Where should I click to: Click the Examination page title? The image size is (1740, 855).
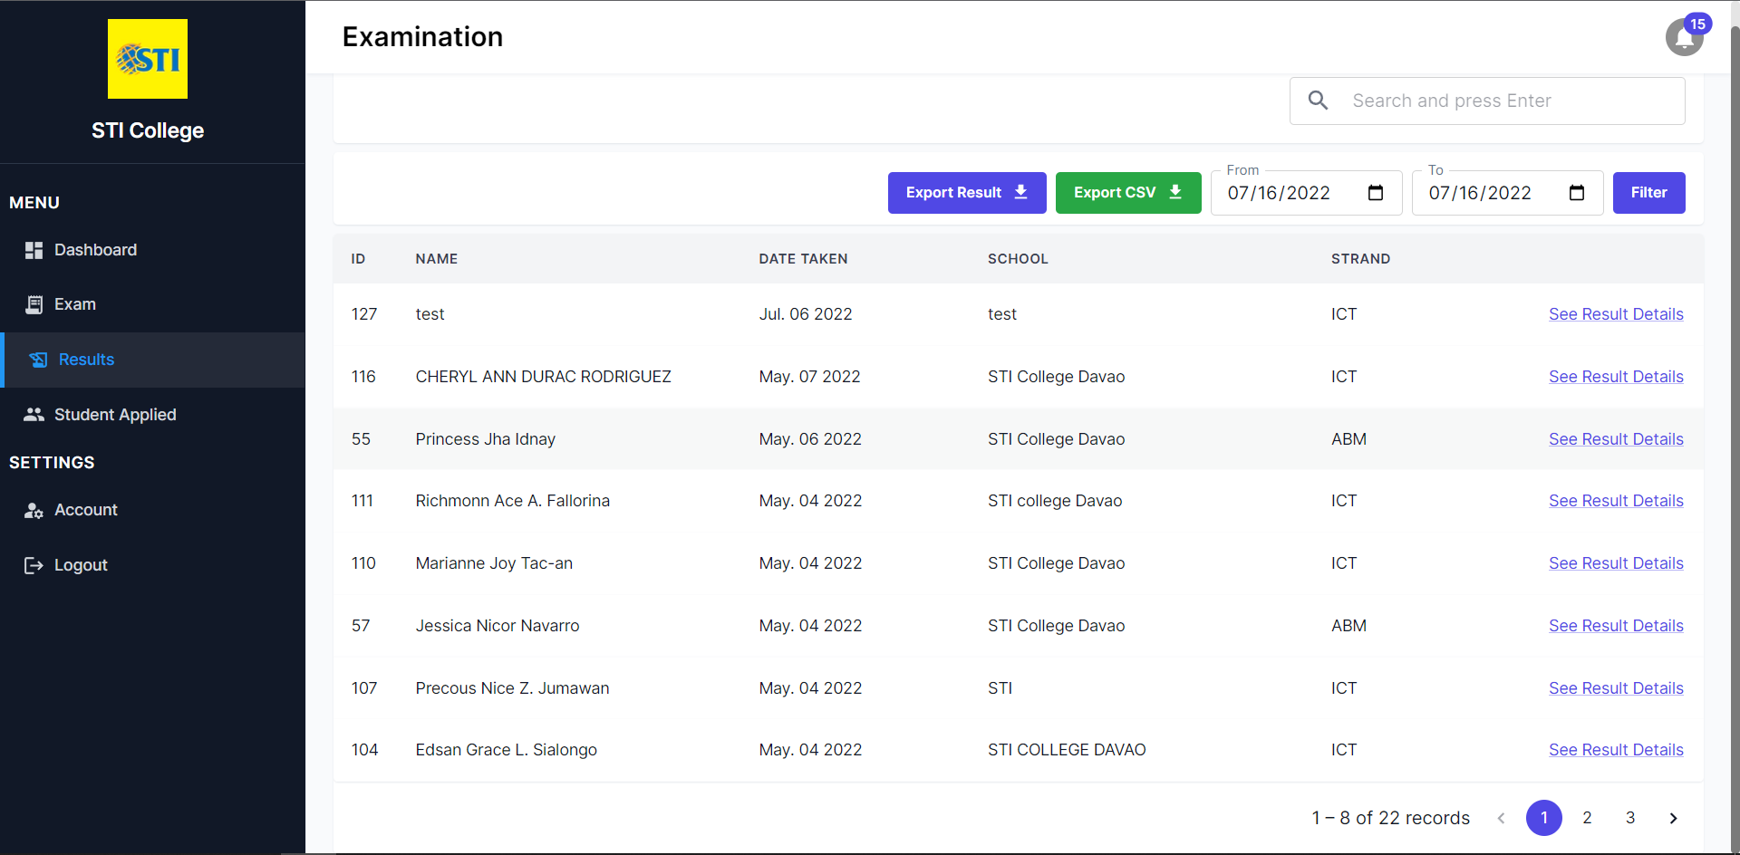point(422,37)
